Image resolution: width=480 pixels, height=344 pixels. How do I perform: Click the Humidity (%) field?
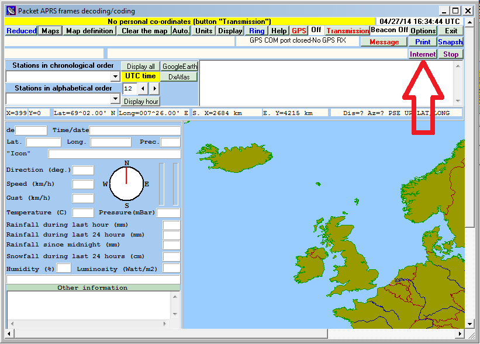[64, 268]
